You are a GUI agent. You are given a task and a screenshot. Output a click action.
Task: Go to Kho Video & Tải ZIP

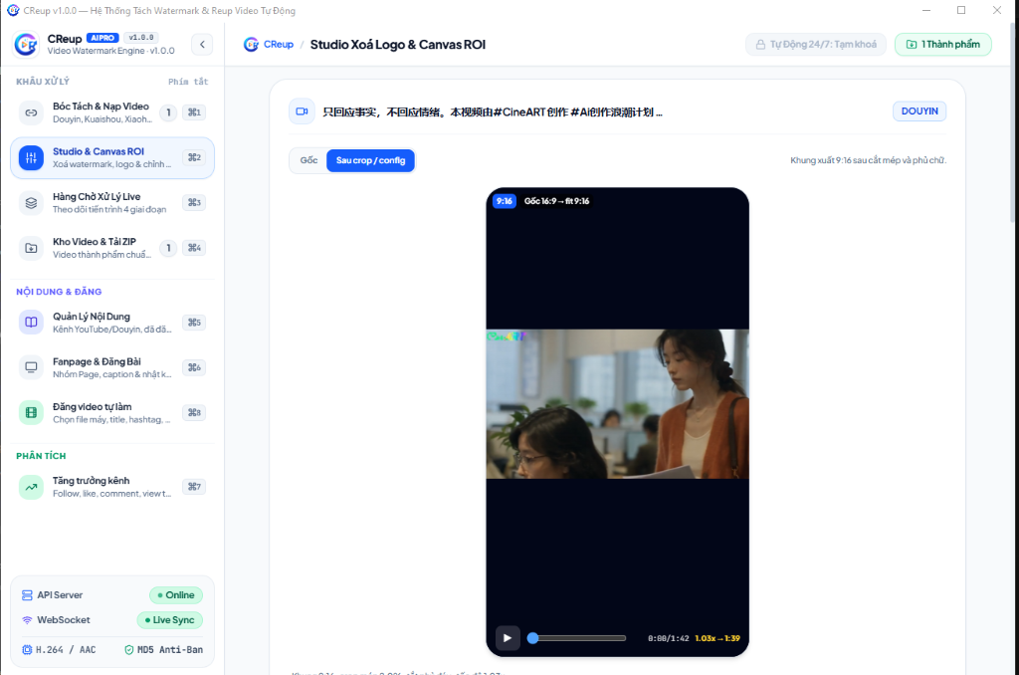(x=111, y=248)
